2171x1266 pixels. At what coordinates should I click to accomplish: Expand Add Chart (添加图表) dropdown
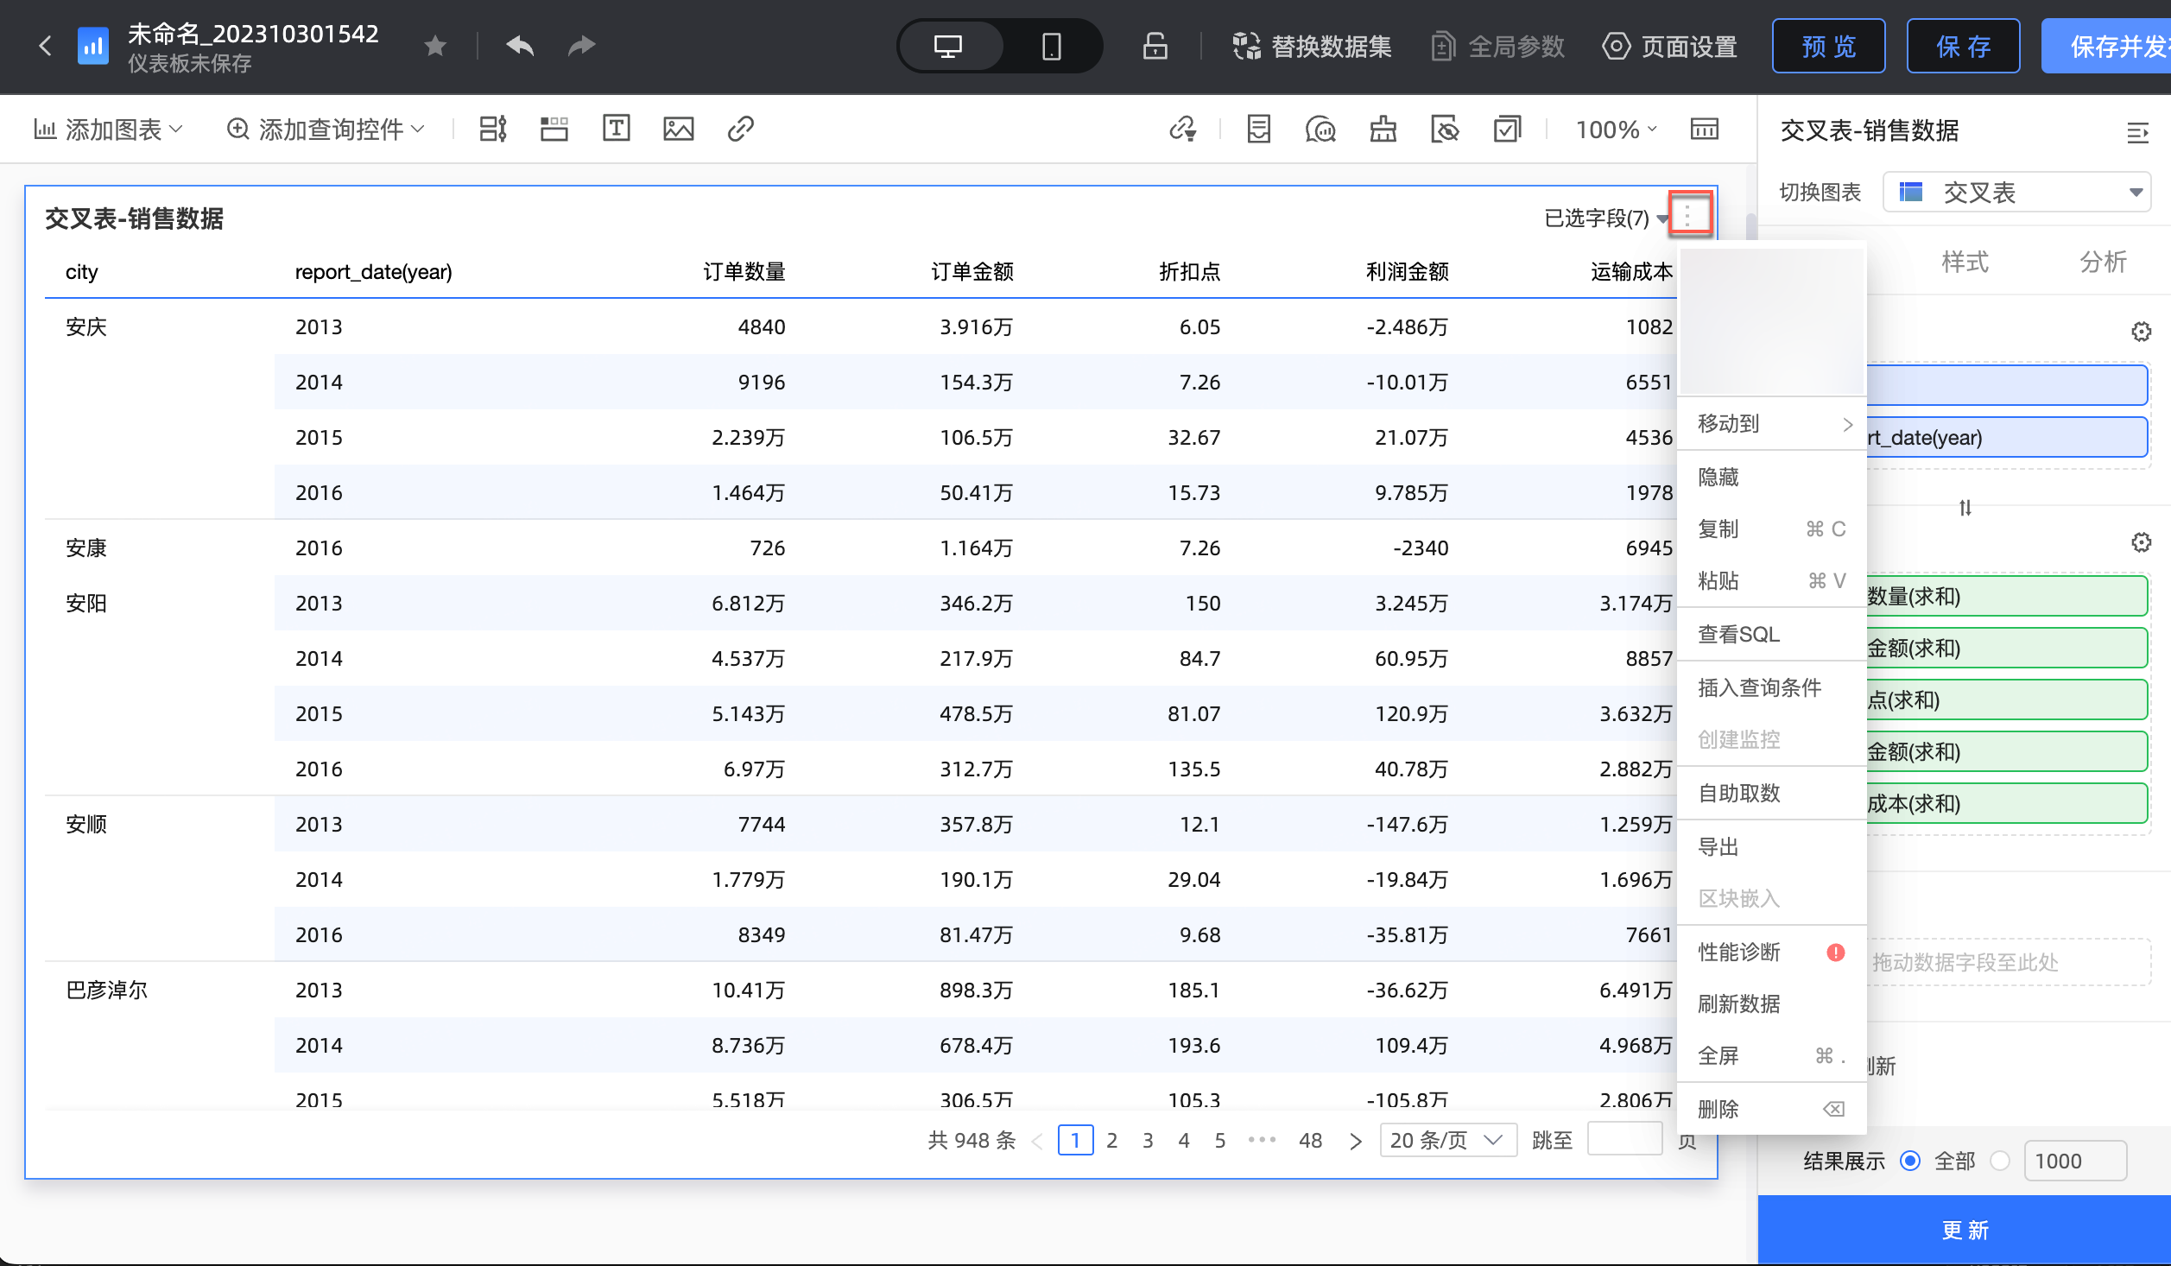(108, 130)
